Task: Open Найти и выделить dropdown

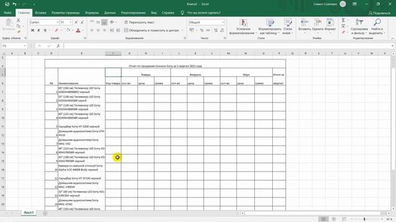Action: (376, 27)
